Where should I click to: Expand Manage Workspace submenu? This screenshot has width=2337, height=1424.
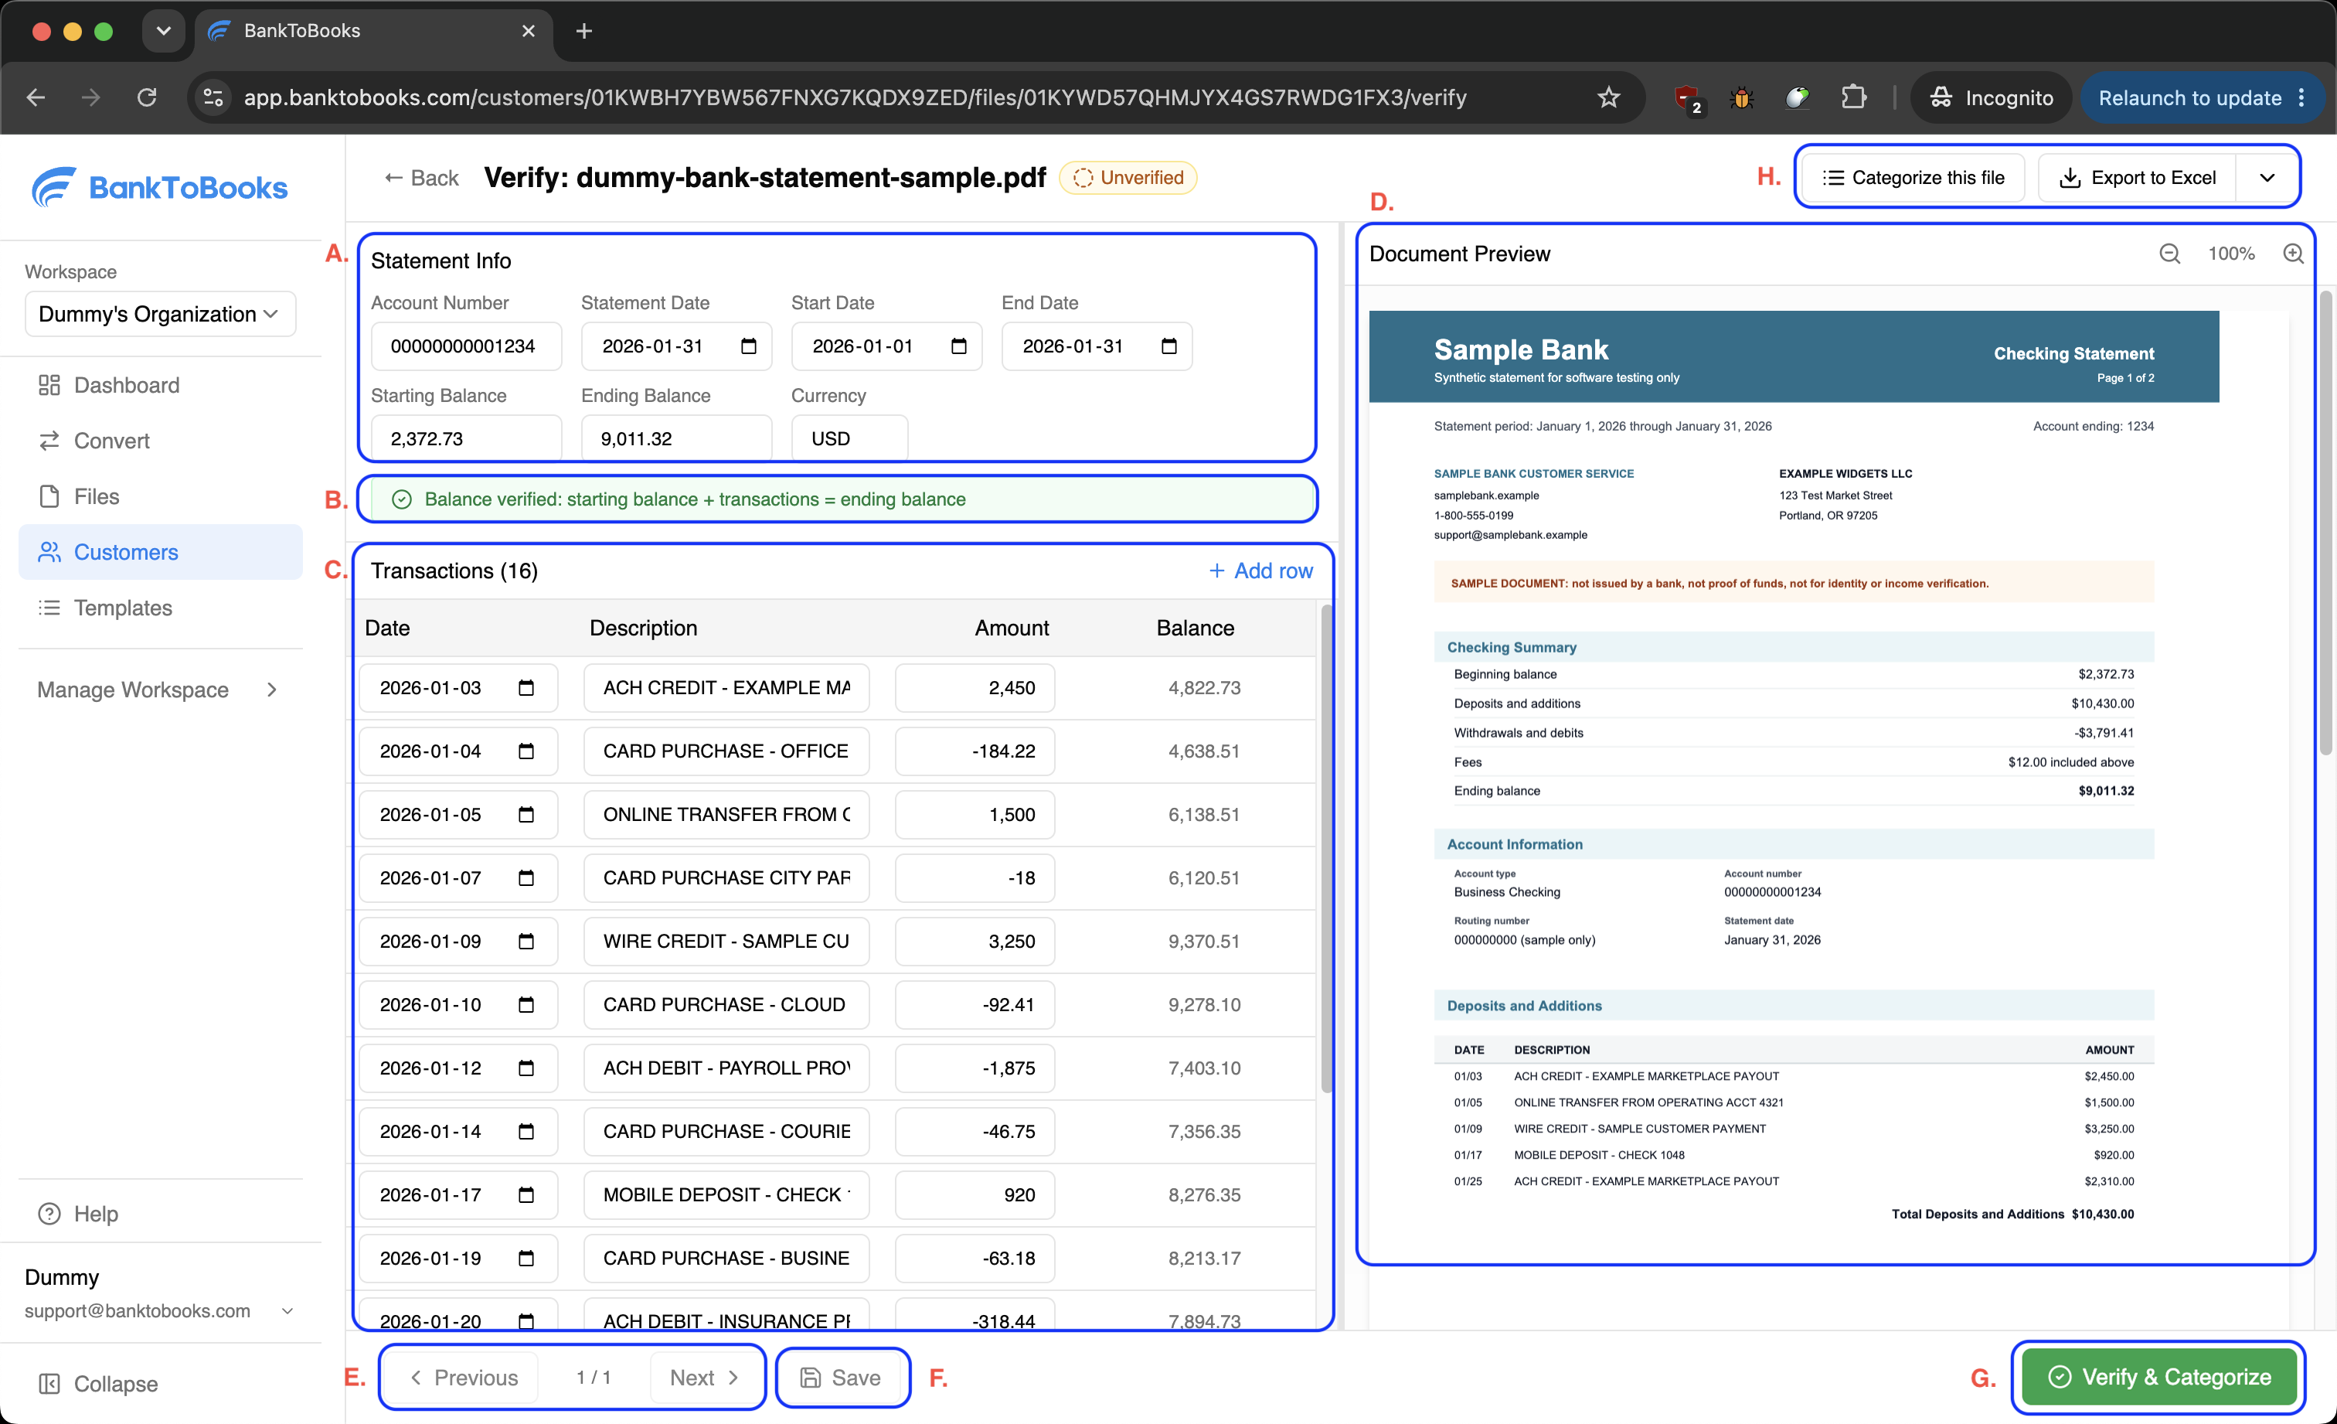coord(160,690)
